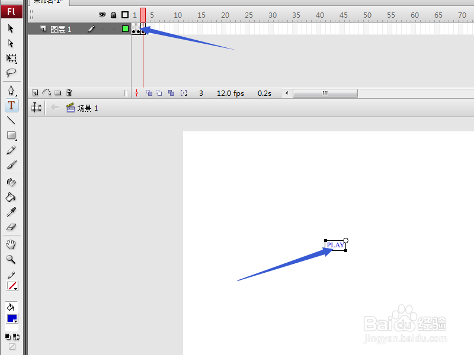Create a new layer in the timeline

point(34,92)
